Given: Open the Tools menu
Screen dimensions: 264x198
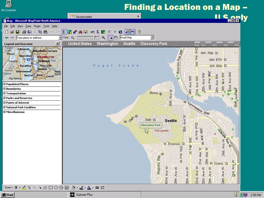Looking at the screenshot, I should 46,26.
